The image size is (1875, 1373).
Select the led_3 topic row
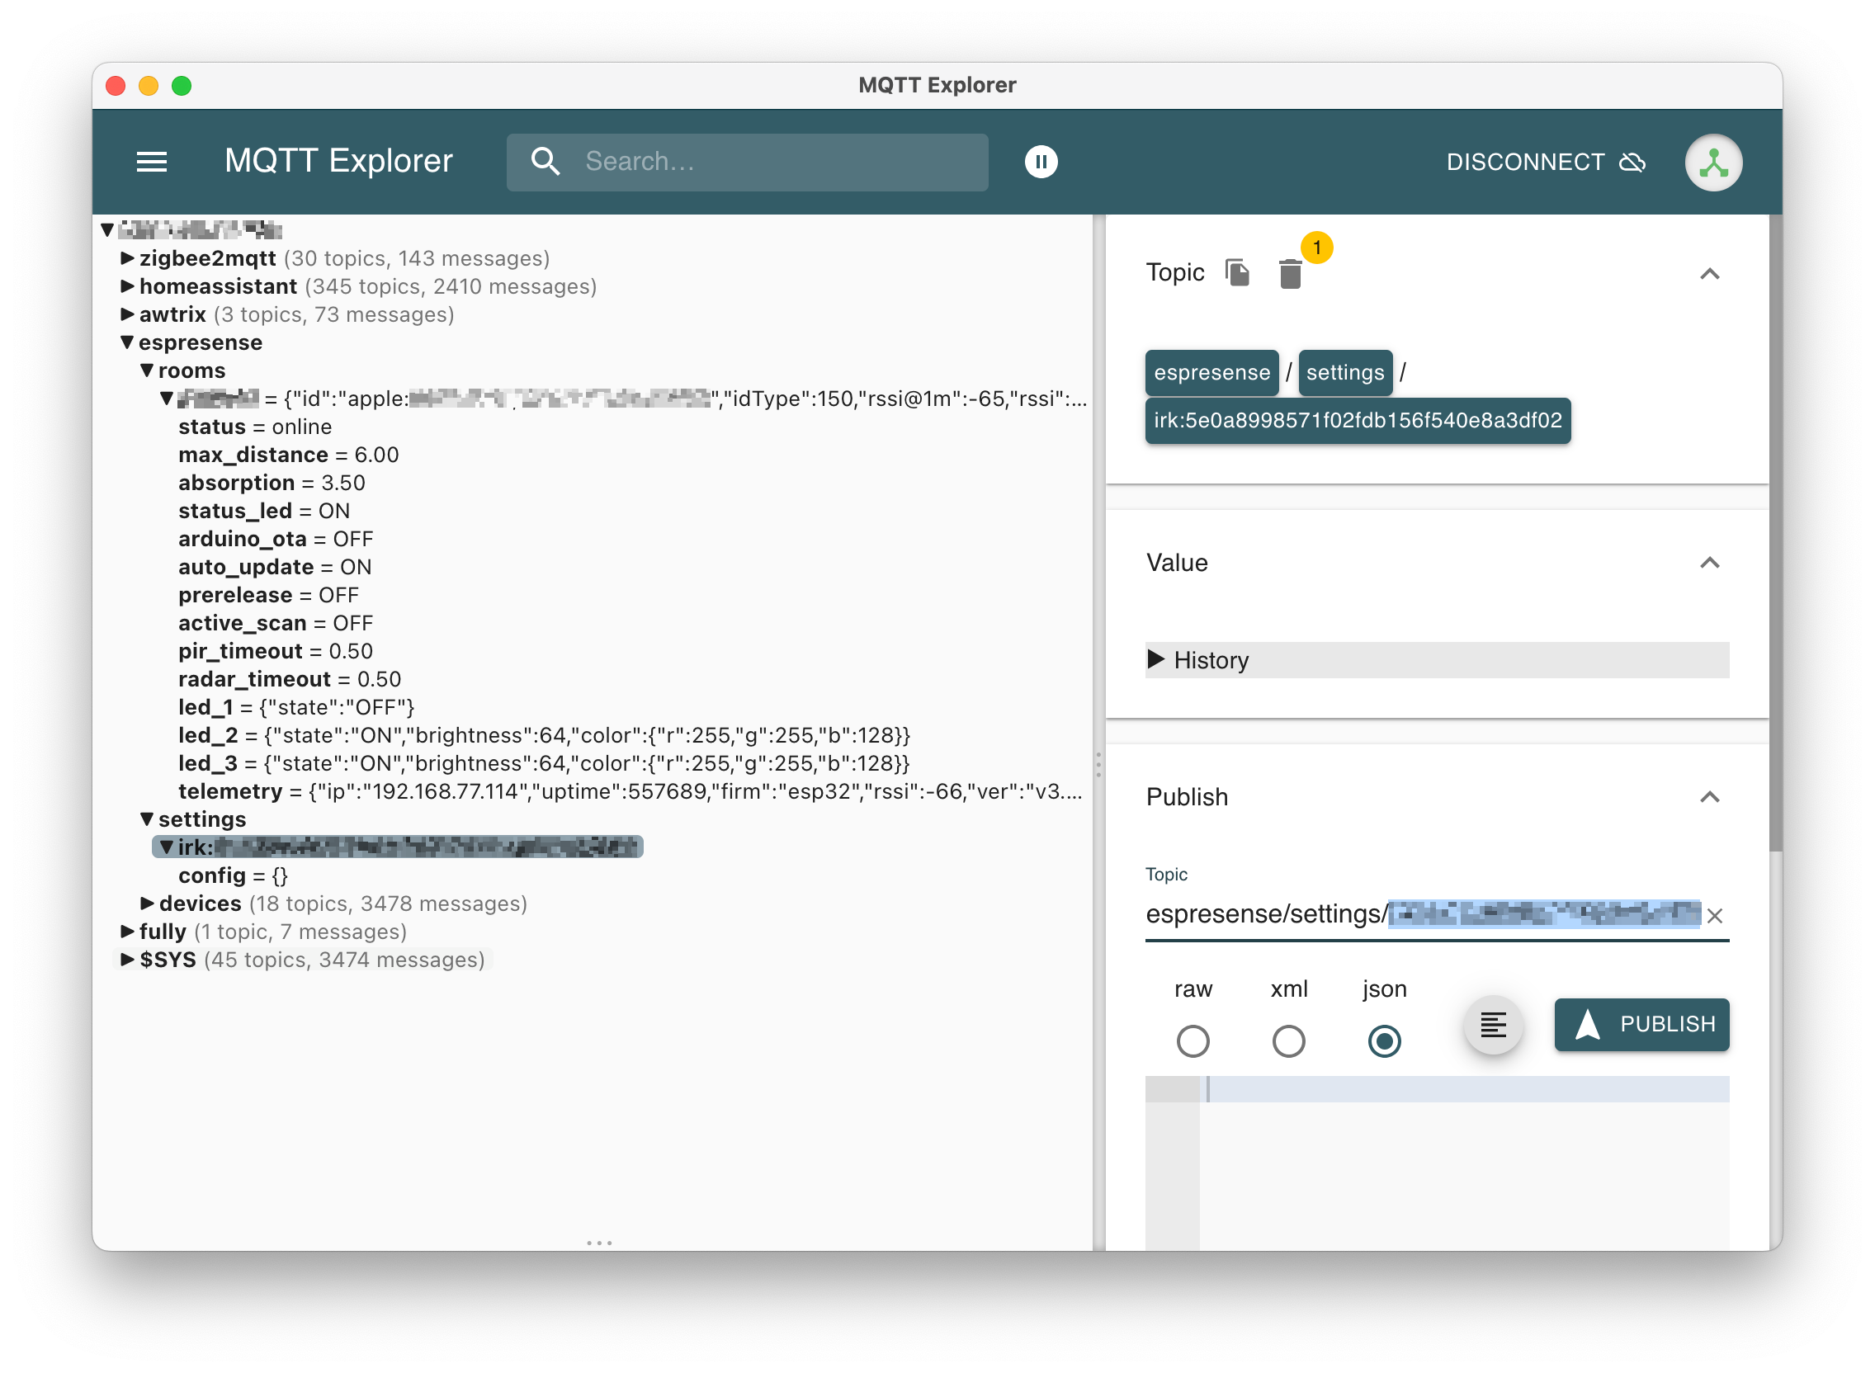[544, 764]
